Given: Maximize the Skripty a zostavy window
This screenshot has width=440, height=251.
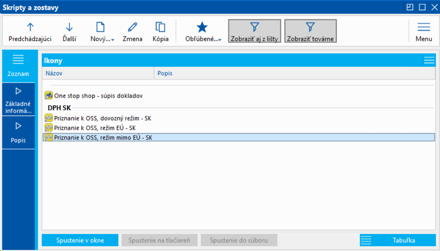Looking at the screenshot, I should click(x=422, y=7).
